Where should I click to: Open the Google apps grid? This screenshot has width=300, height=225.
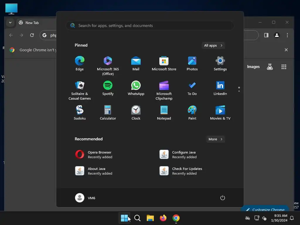pos(284,67)
